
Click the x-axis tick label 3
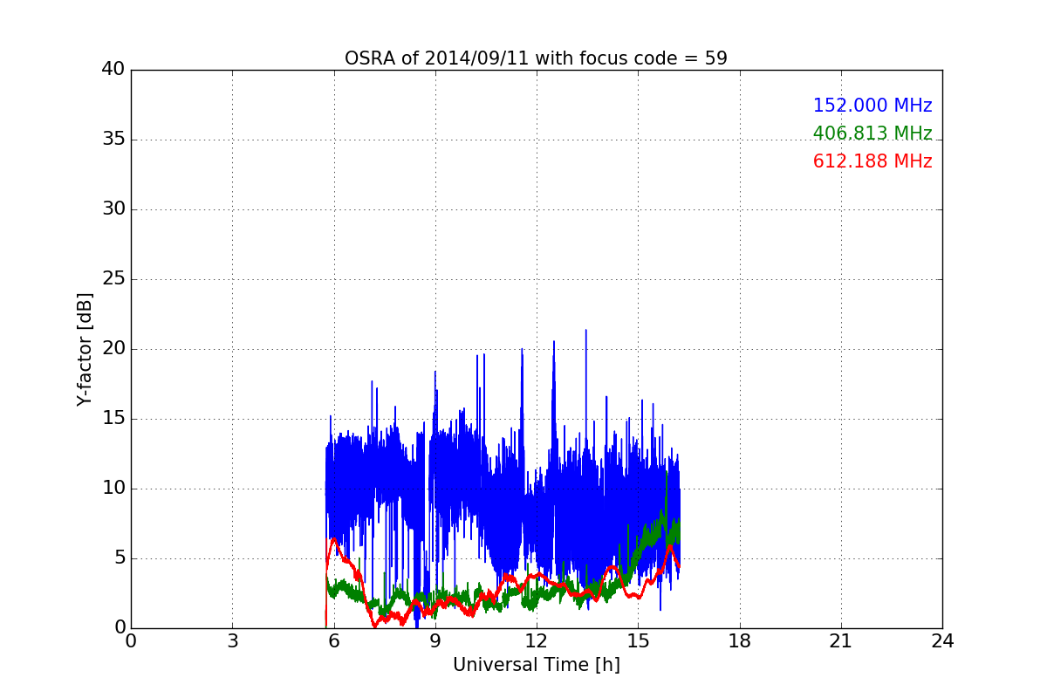[232, 641]
